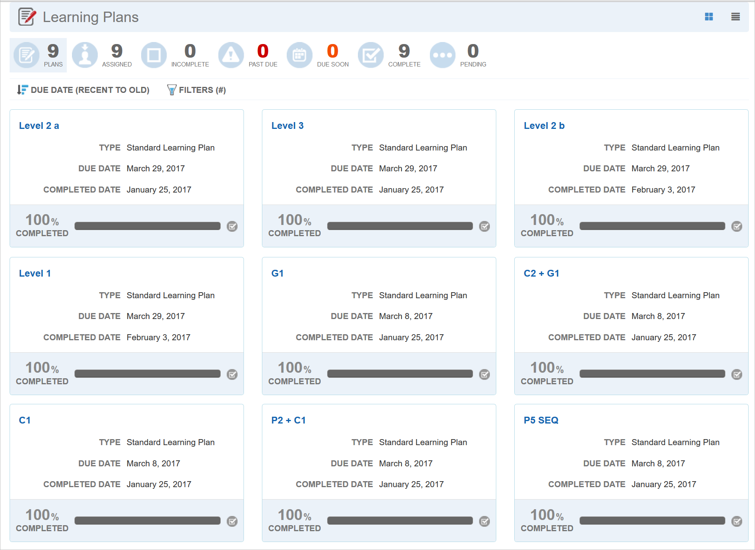Click 100% completed label on C2 + G1
This screenshot has height=550, width=755.
tap(547, 373)
